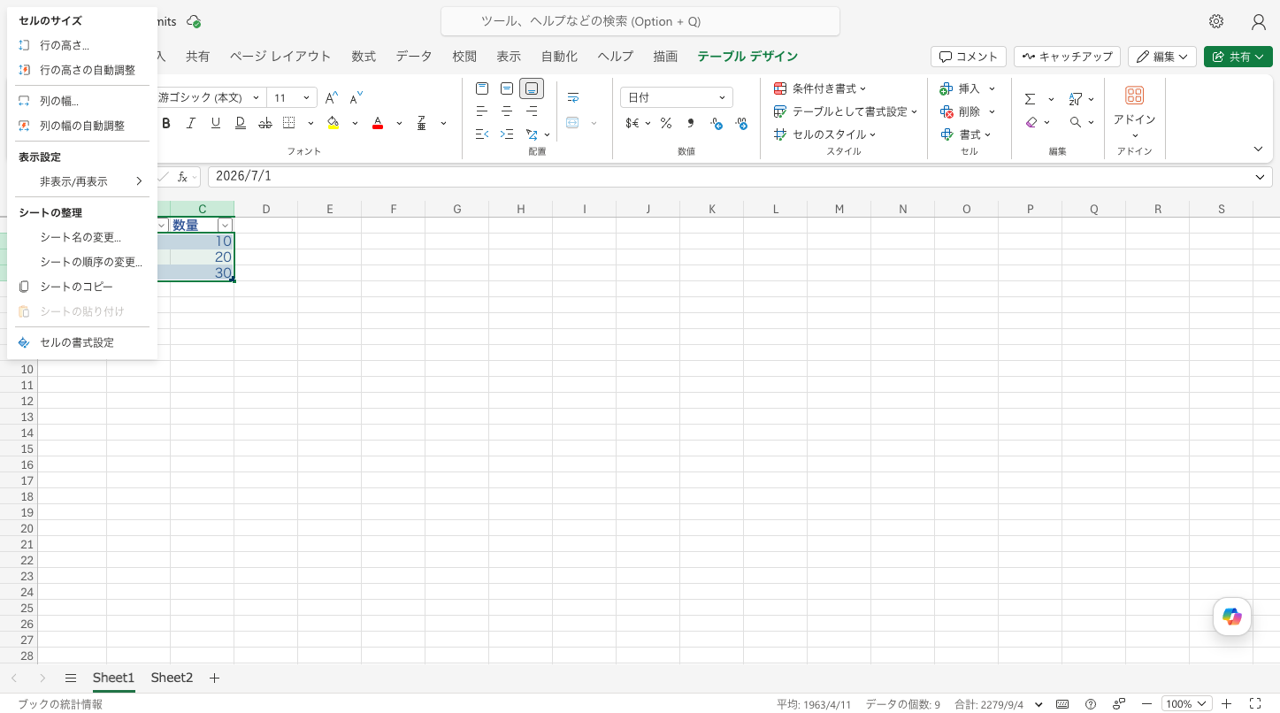
Task: Apply underline to the selection
Action: [x=215, y=123]
